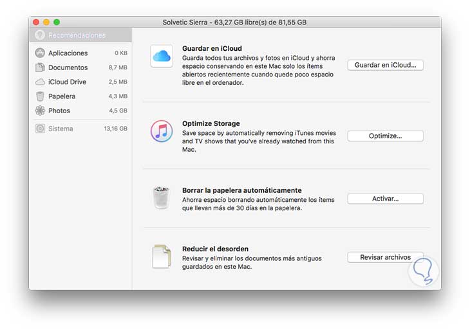Select the Documentos sidebar icon
Image resolution: width=470 pixels, height=331 pixels.
(40, 67)
